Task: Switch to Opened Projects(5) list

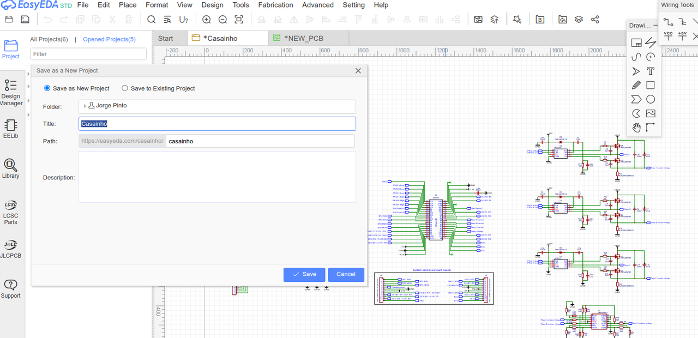Action: [x=109, y=39]
